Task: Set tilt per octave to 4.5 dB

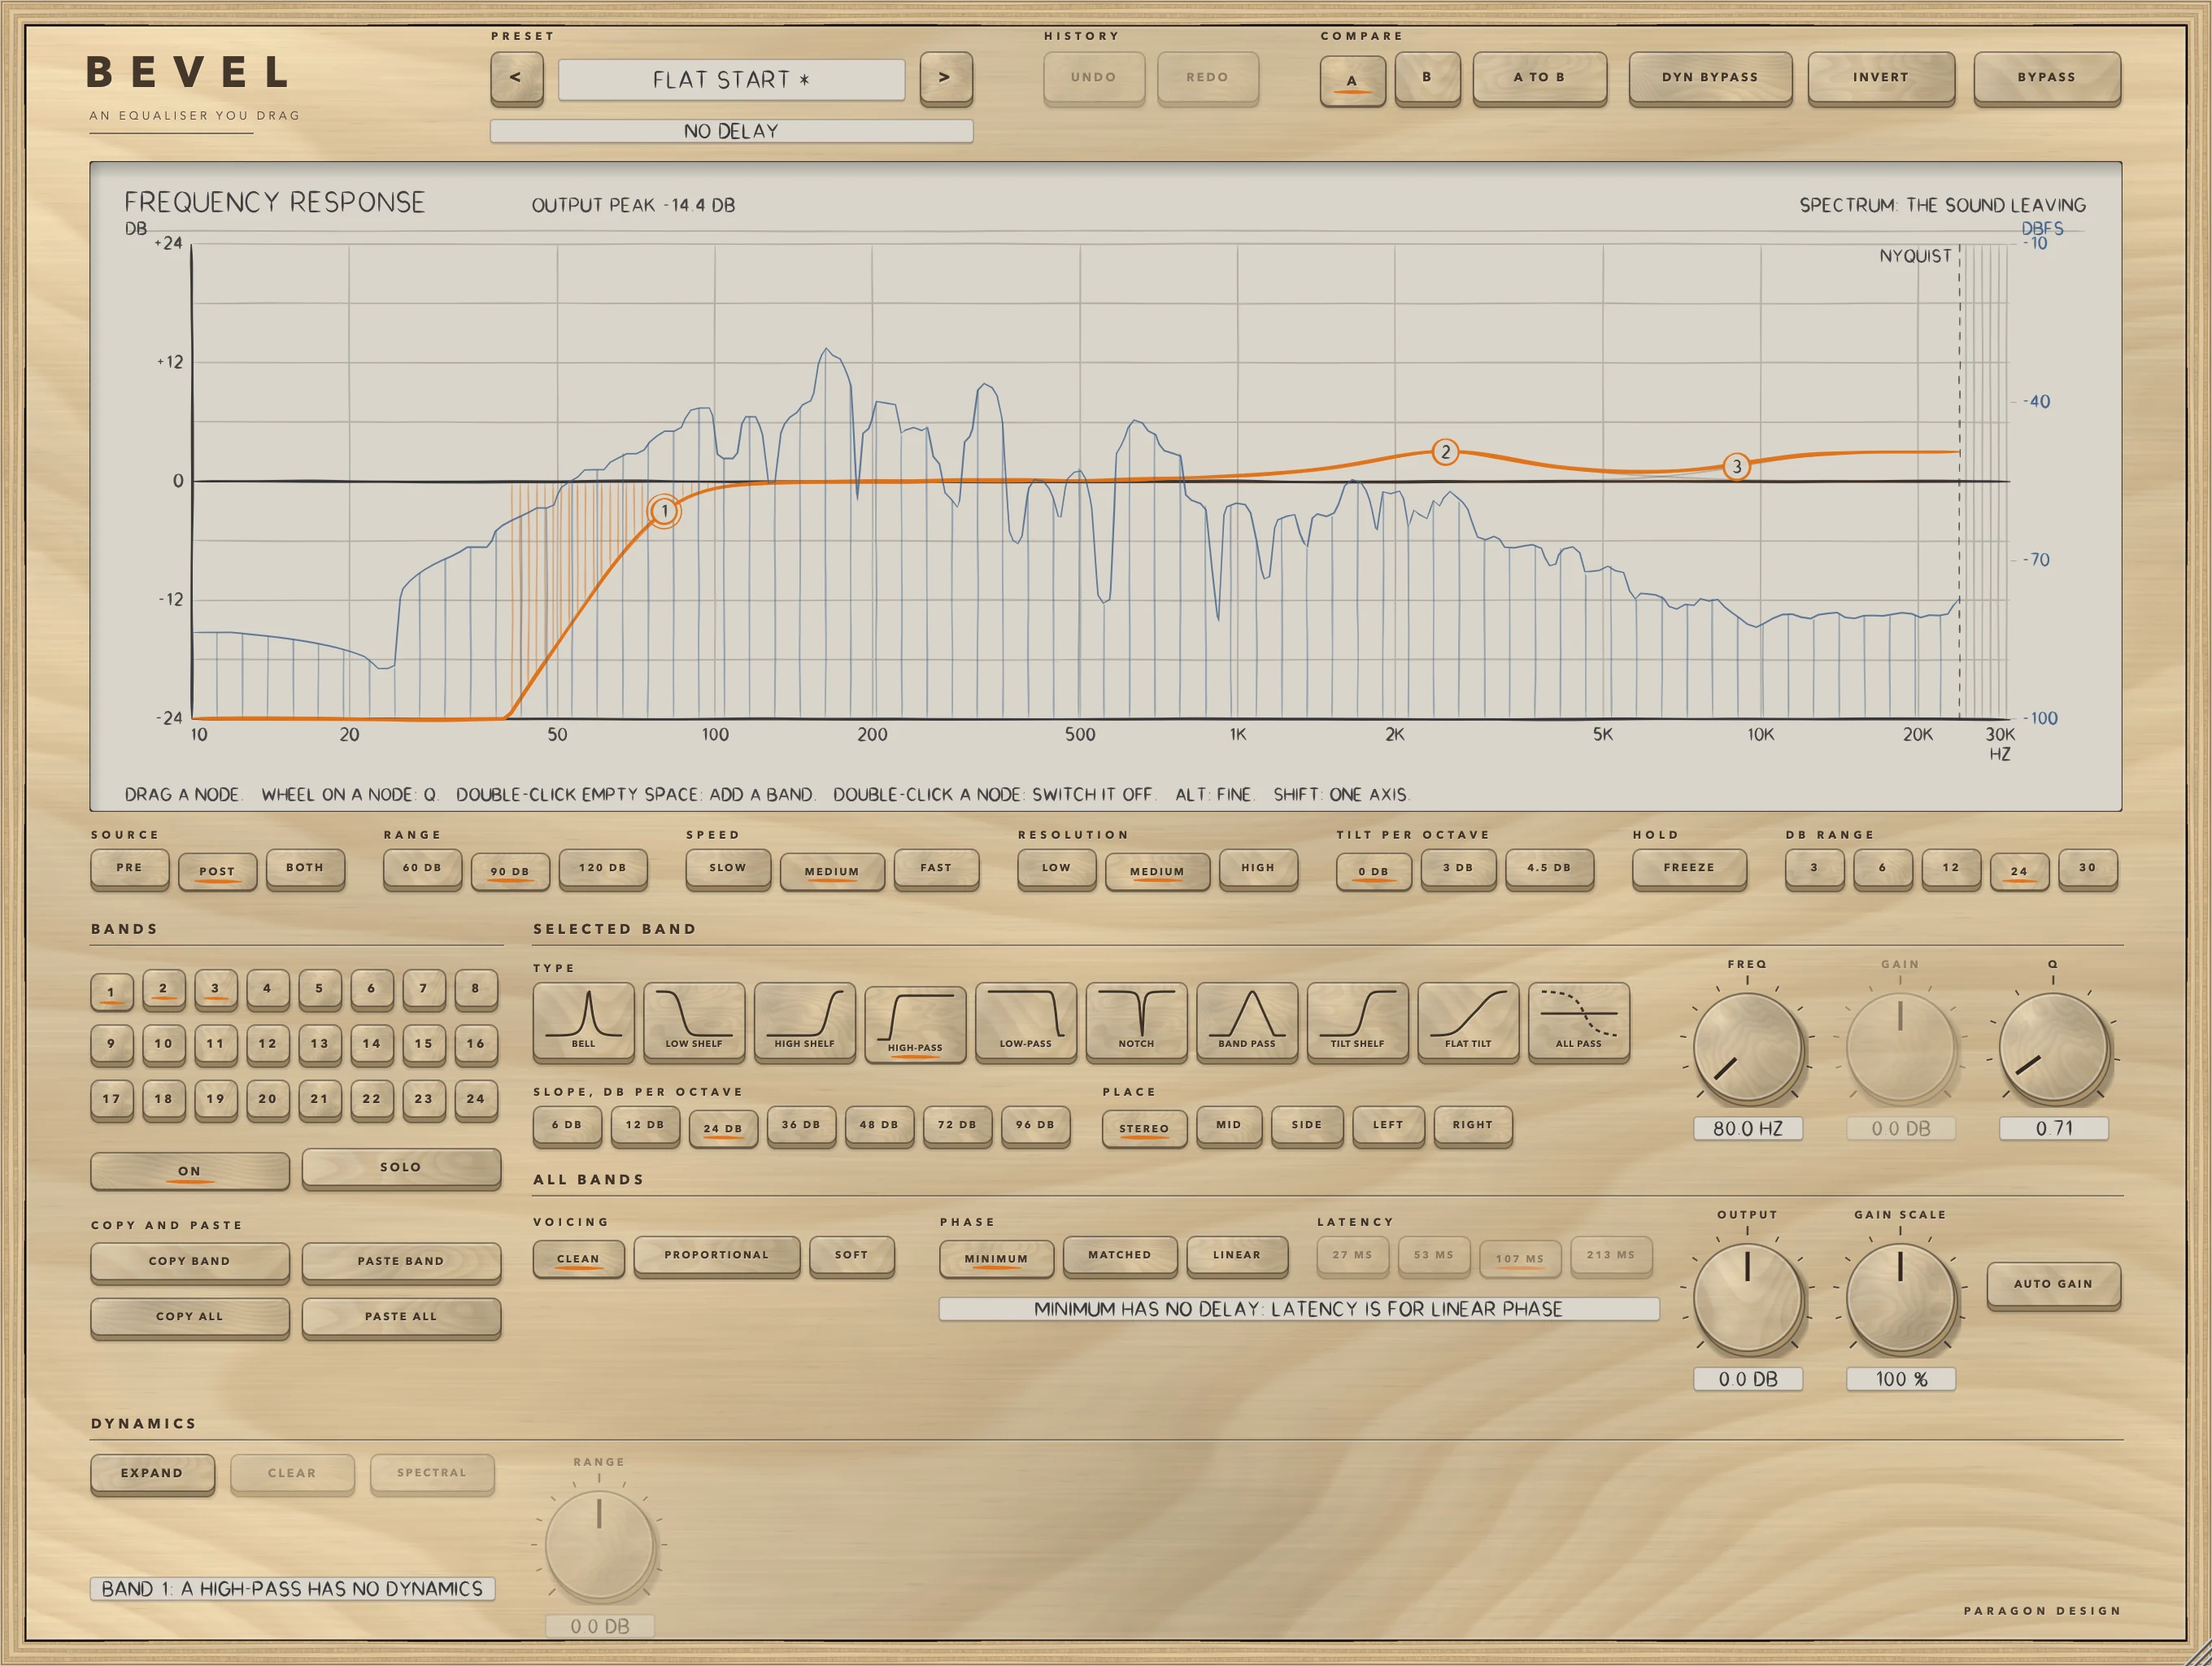Action: (1549, 868)
